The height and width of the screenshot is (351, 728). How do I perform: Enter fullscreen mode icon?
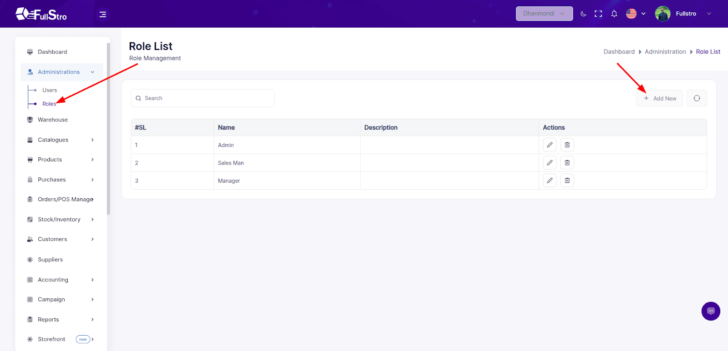coord(598,14)
